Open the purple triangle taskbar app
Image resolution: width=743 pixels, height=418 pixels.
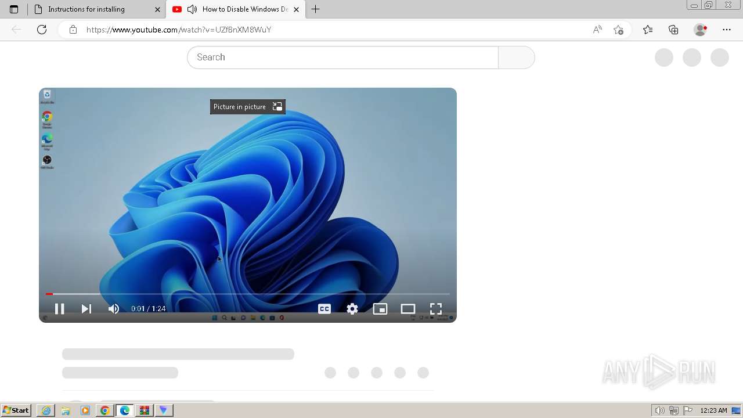164,410
